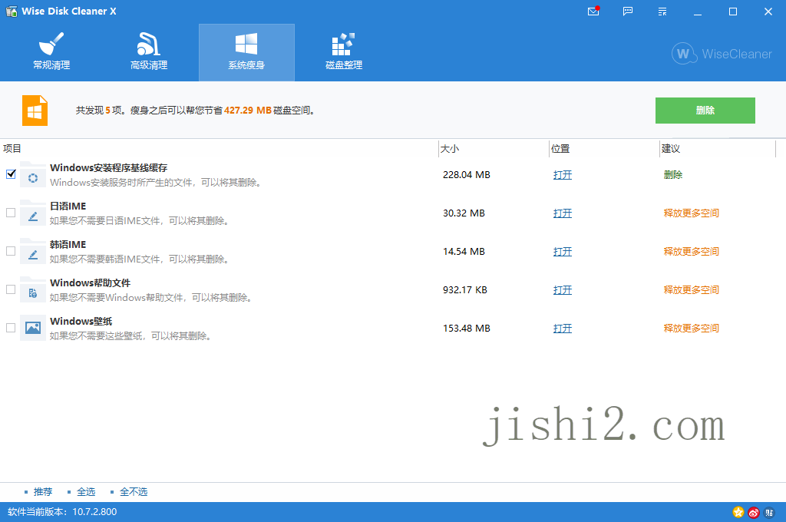Click the Windows帮助文件 folder icon

(x=32, y=290)
